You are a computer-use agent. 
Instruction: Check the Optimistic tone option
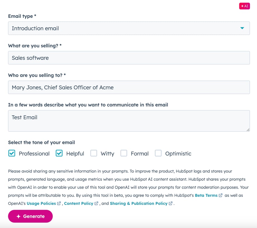pyautogui.click(x=158, y=153)
